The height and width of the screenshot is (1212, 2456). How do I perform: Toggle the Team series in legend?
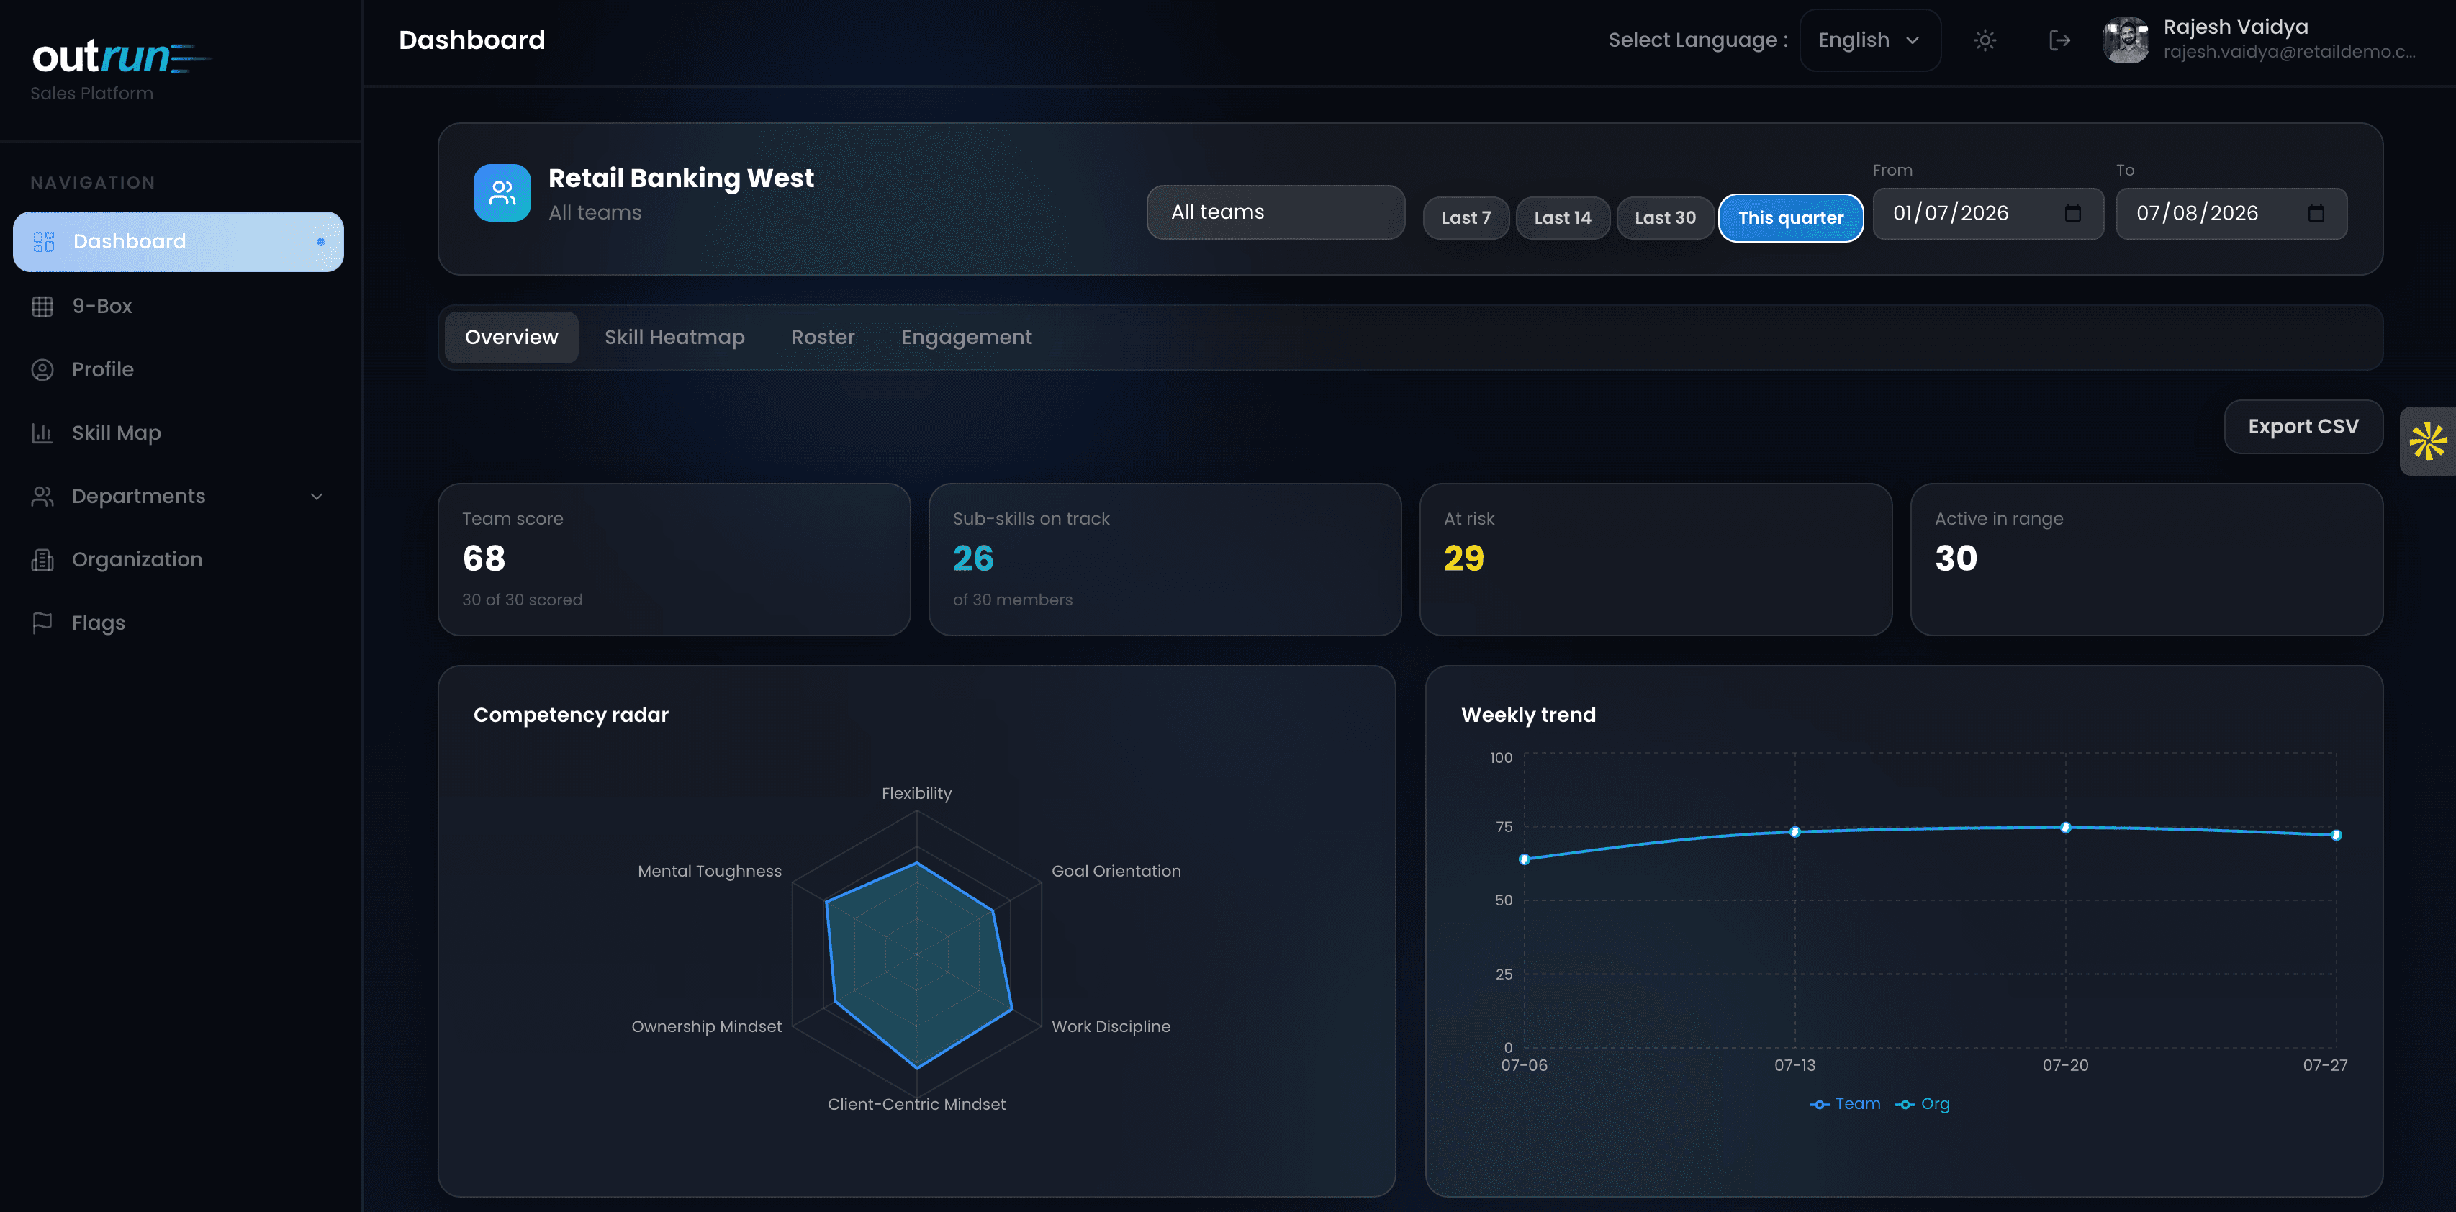click(1845, 1103)
